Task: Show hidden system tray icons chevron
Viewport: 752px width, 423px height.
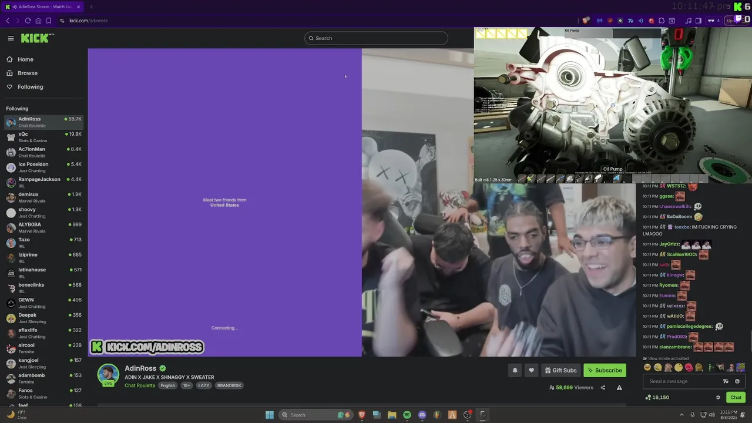Action: tap(682, 415)
